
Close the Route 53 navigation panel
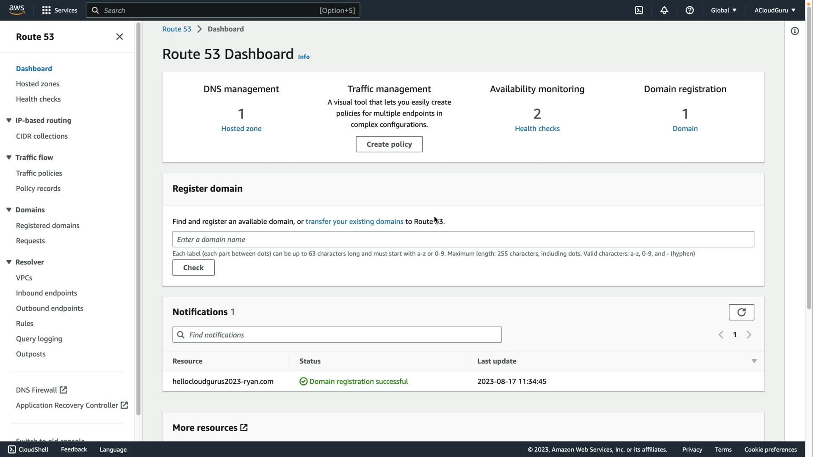pos(119,37)
